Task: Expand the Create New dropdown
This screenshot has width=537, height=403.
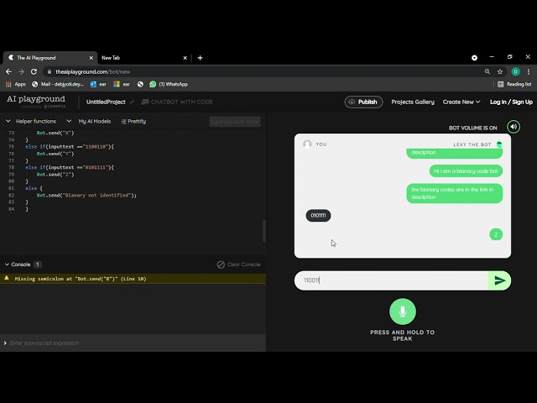Action: (x=461, y=102)
